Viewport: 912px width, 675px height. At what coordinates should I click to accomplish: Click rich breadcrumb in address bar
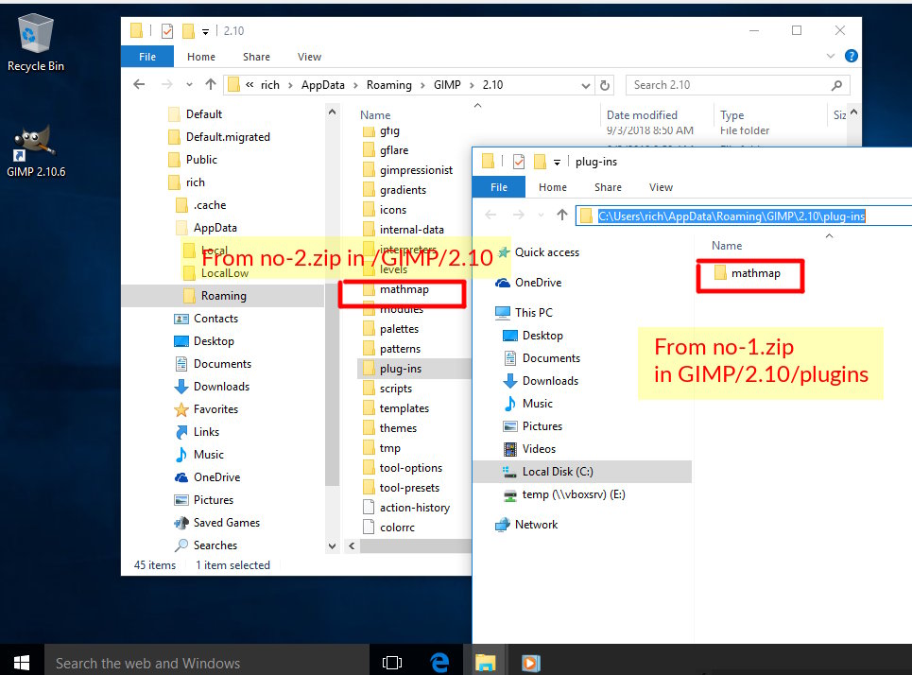click(x=270, y=85)
